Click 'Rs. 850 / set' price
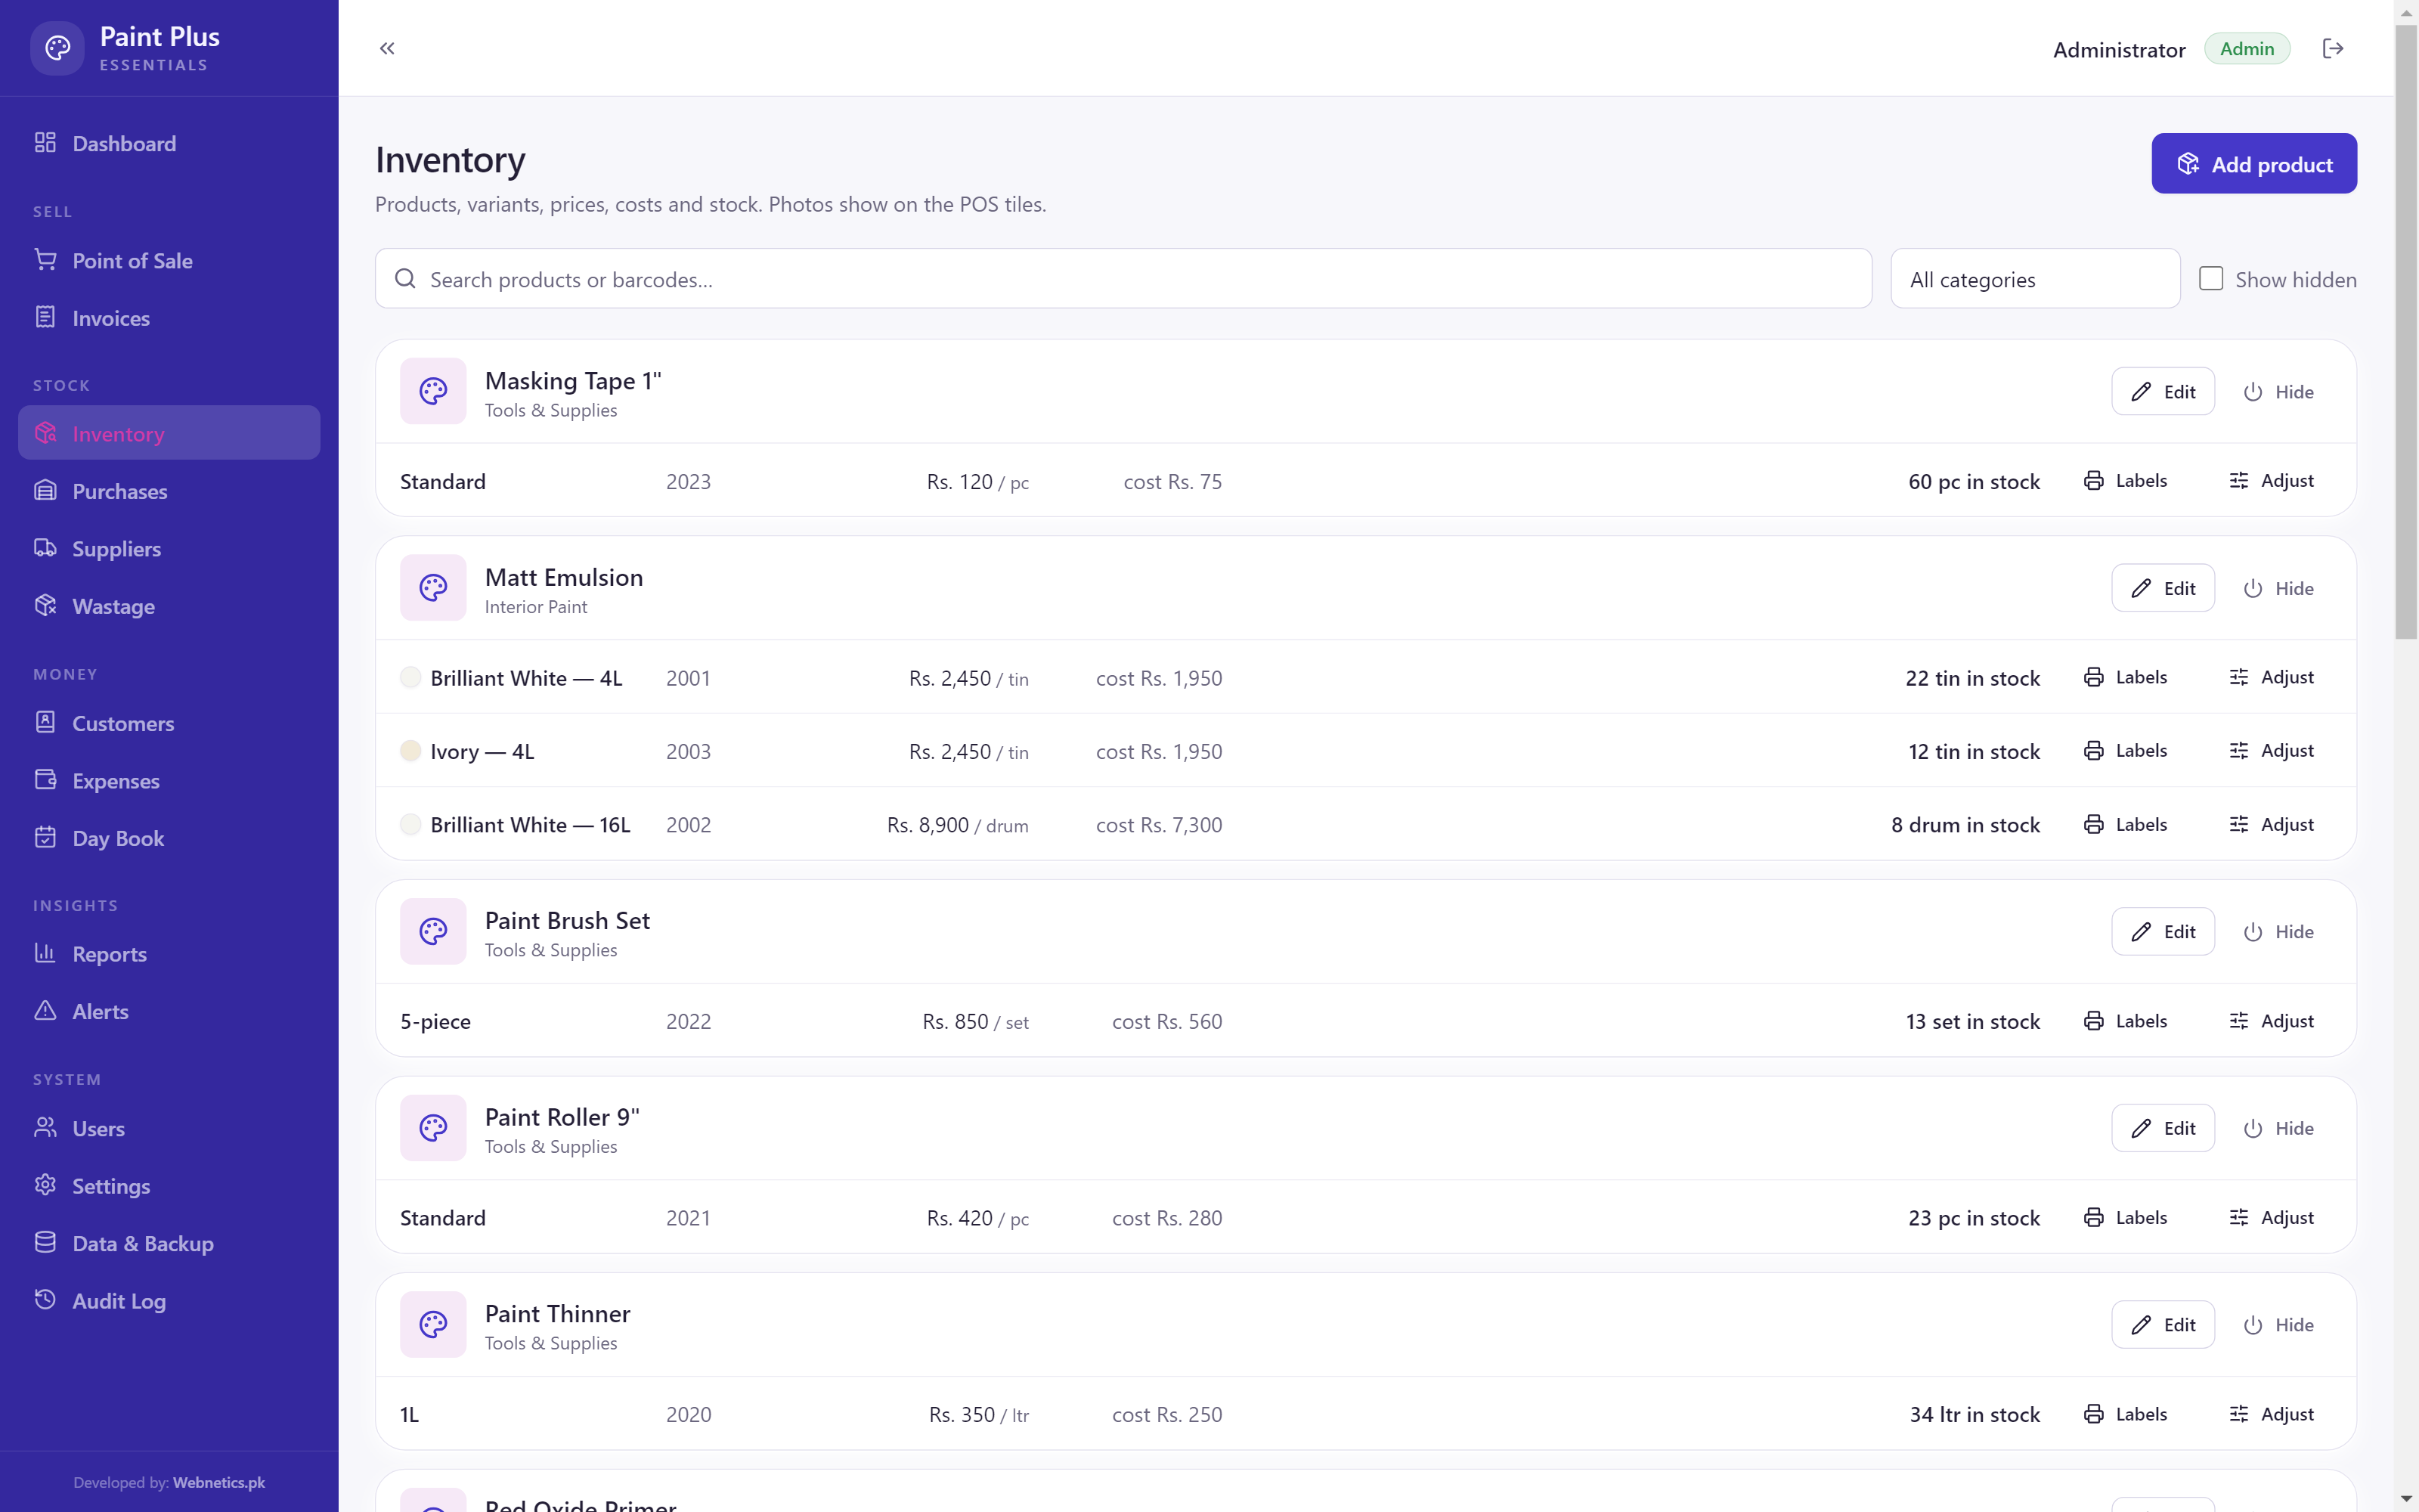The image size is (2419, 1512). (976, 1021)
